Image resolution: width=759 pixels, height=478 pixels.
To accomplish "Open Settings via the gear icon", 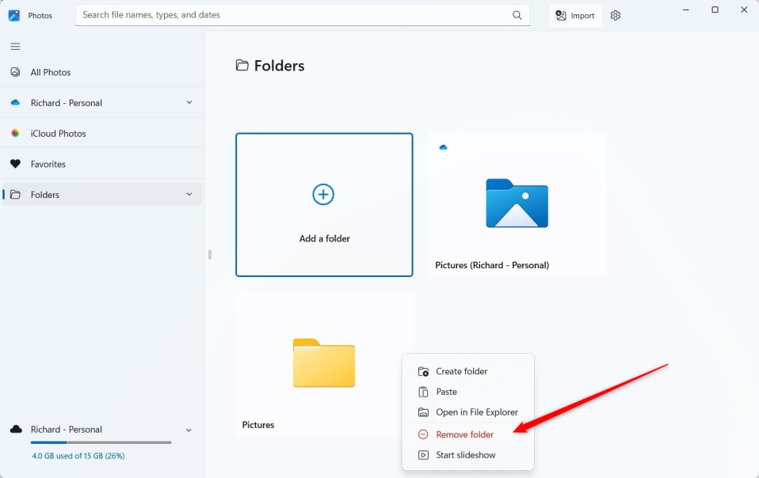I will [616, 16].
